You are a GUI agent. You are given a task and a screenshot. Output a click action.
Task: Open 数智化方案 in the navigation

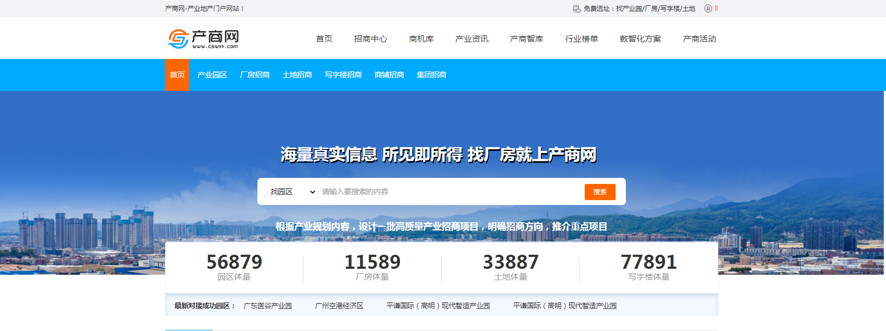(x=640, y=39)
